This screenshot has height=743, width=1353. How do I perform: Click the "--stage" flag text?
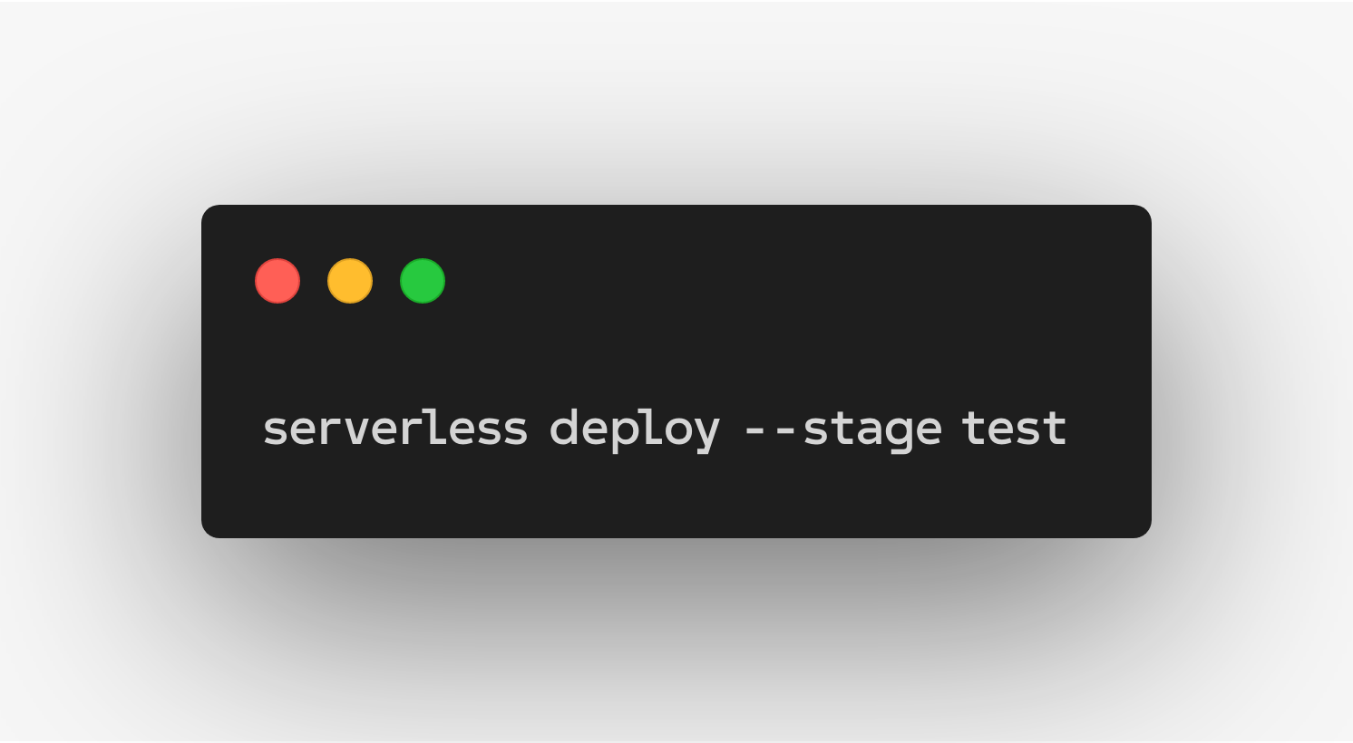point(842,429)
